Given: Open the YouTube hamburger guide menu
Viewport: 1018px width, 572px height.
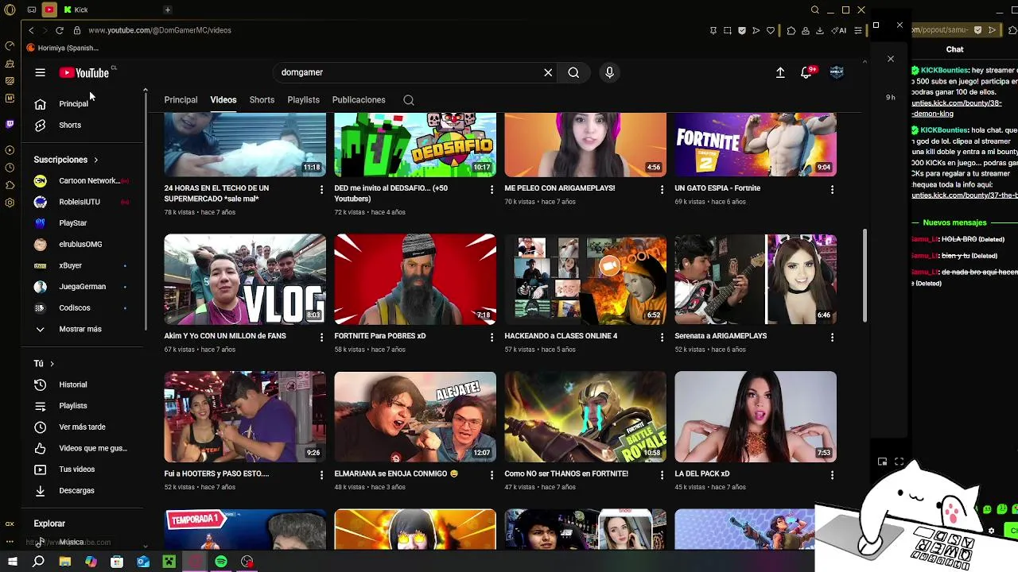Looking at the screenshot, I should click(x=40, y=72).
